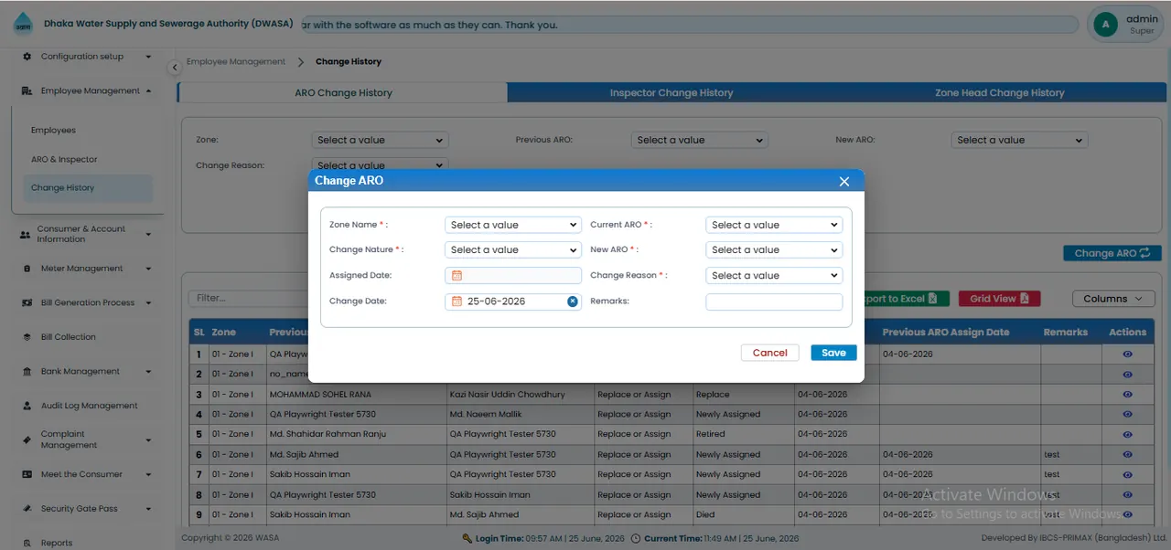Click the Save button
The width and height of the screenshot is (1171, 550).
pos(833,353)
